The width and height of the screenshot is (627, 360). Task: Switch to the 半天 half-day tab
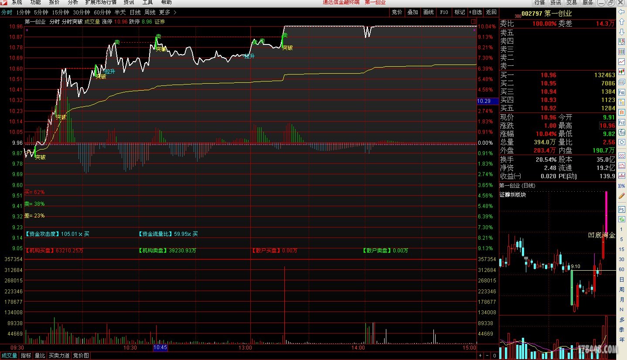point(120,12)
